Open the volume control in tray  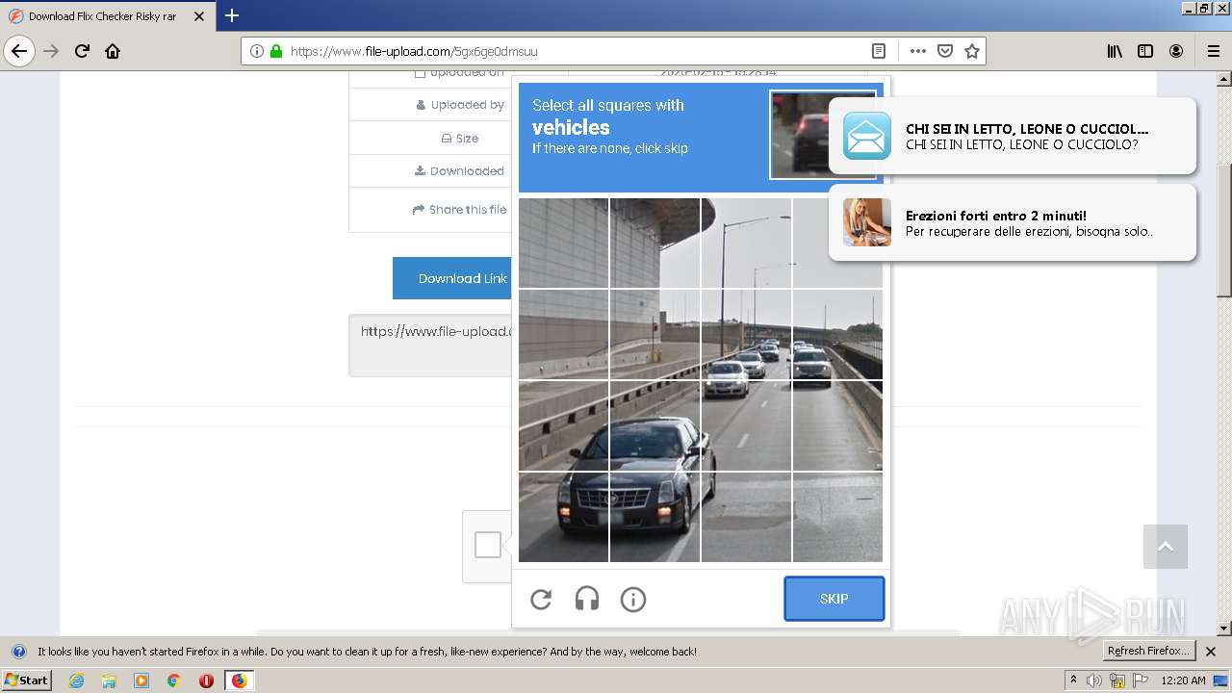[1094, 680]
